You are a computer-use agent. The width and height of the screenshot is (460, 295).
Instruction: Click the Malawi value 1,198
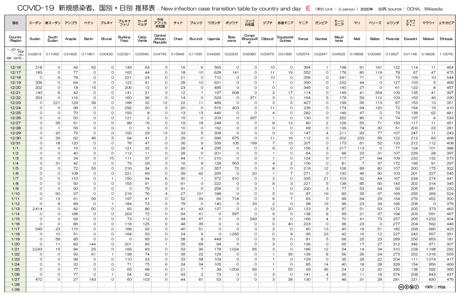431,249
